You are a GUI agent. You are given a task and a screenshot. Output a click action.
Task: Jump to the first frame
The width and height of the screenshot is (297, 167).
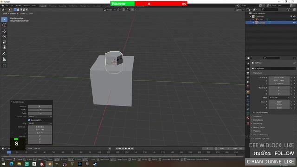click(116, 148)
